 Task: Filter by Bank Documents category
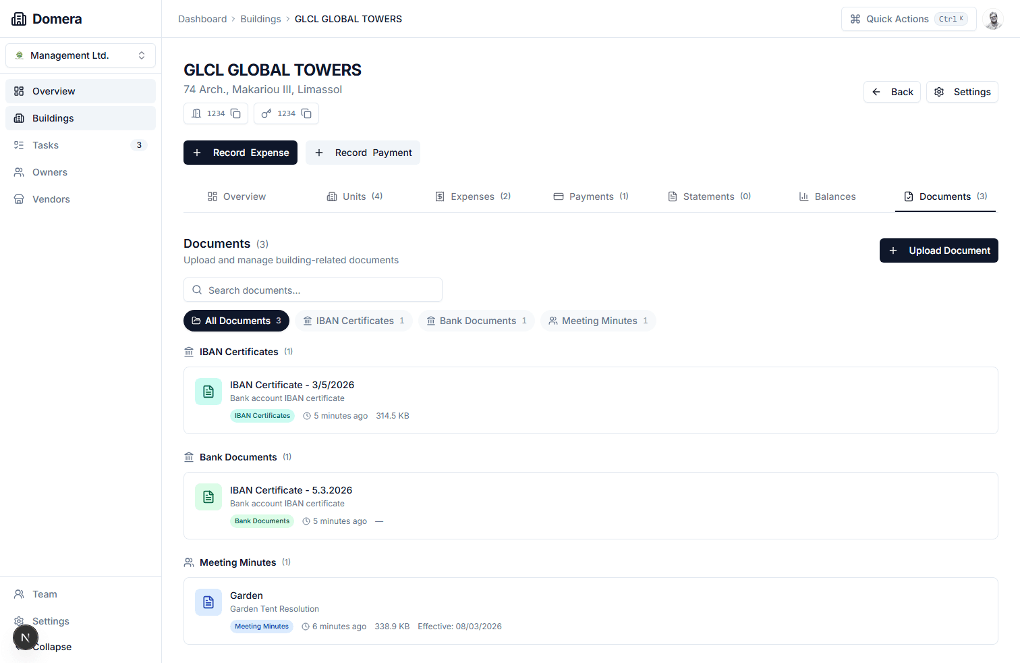pos(476,321)
